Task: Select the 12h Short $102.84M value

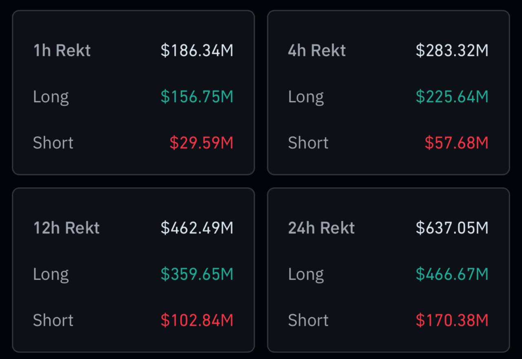Action: coord(197,320)
